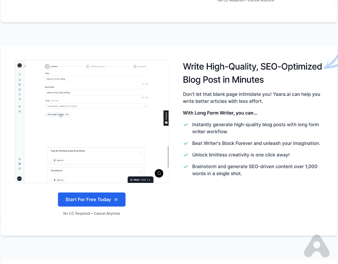338x264 pixels.
Task: Toggle the green checkmark icon in sidebar
Action: (x=20, y=107)
